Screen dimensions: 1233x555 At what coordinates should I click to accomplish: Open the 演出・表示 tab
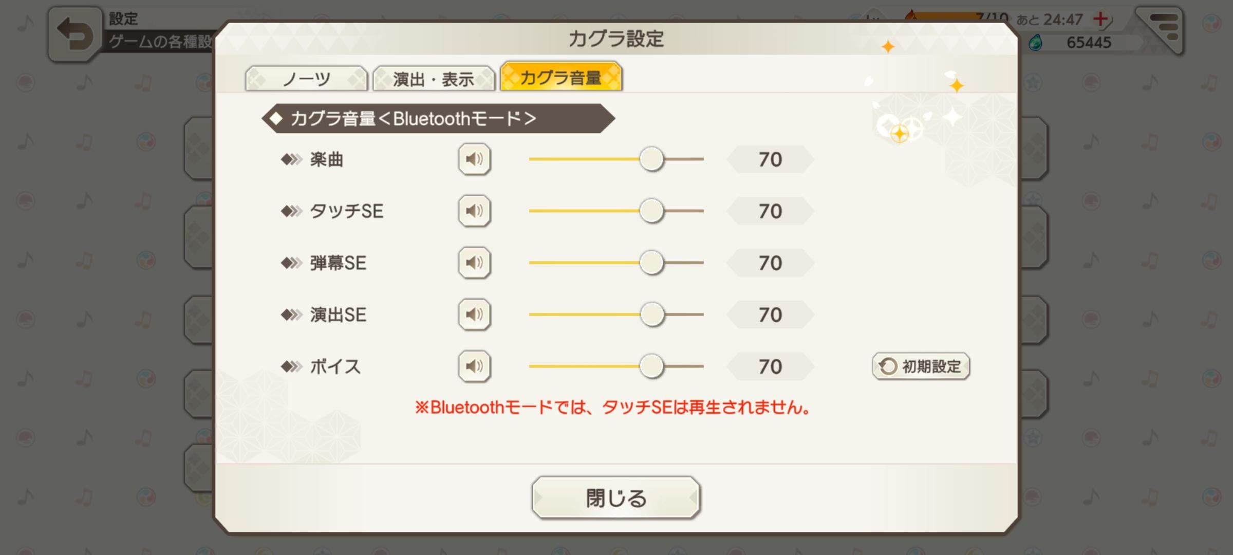pyautogui.click(x=433, y=79)
